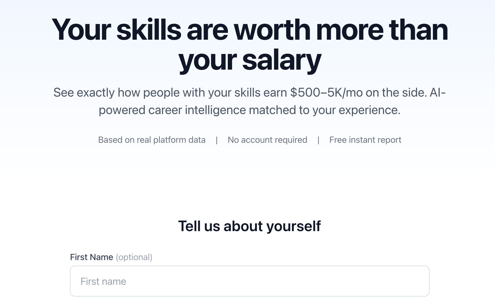This screenshot has height=304, width=495.
Task: Click the word "salary" in the headline
Action: click(281, 60)
